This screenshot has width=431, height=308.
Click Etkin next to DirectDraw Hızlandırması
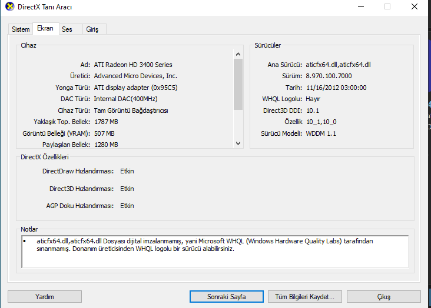point(127,171)
